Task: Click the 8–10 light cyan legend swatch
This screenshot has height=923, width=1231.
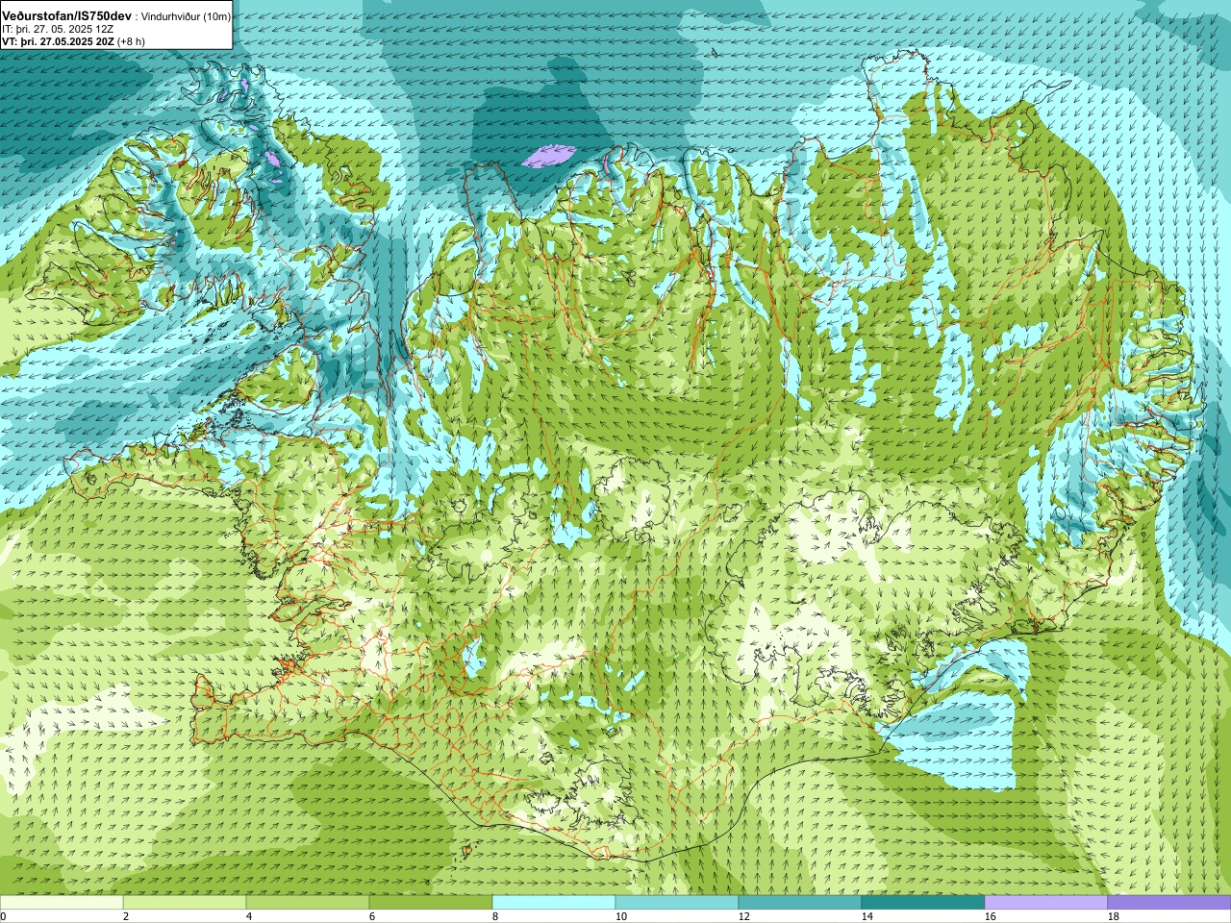Action: point(554,903)
